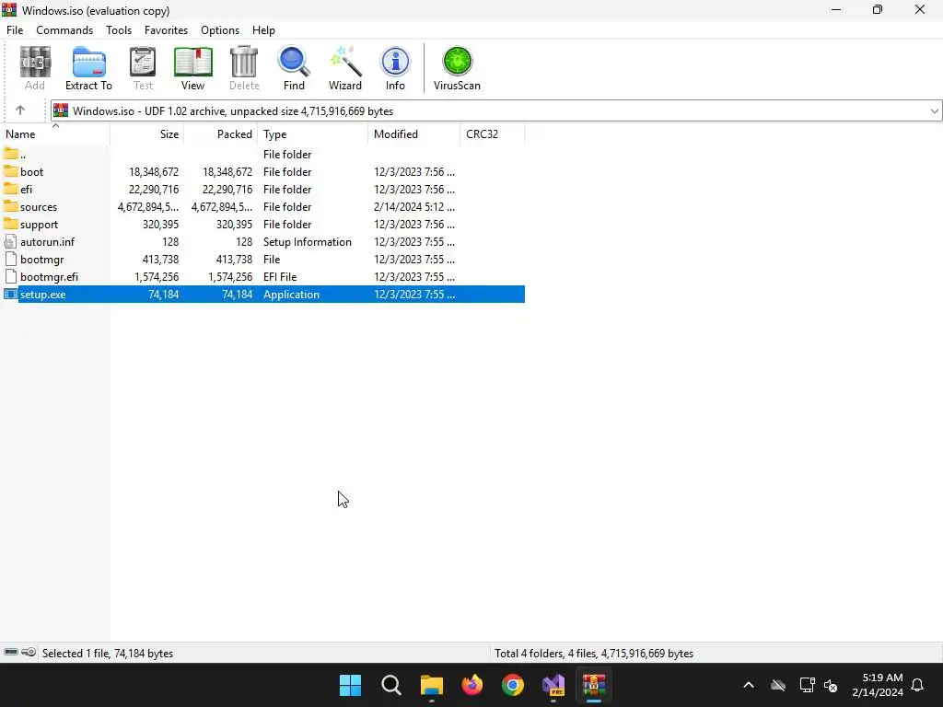Launch Google Chrome from the taskbar

point(513,685)
